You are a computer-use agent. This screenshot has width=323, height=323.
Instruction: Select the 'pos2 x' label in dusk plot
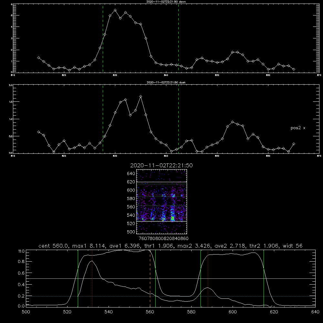[x=298, y=128]
